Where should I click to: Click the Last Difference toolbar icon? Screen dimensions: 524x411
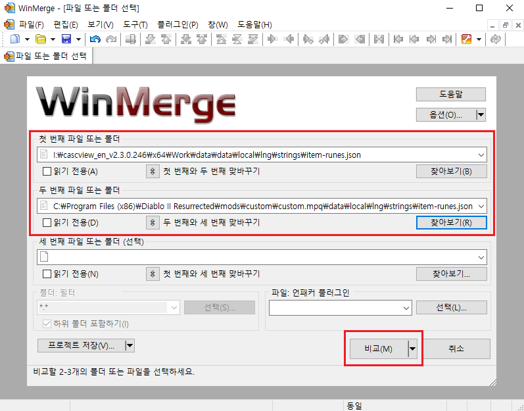click(253, 39)
